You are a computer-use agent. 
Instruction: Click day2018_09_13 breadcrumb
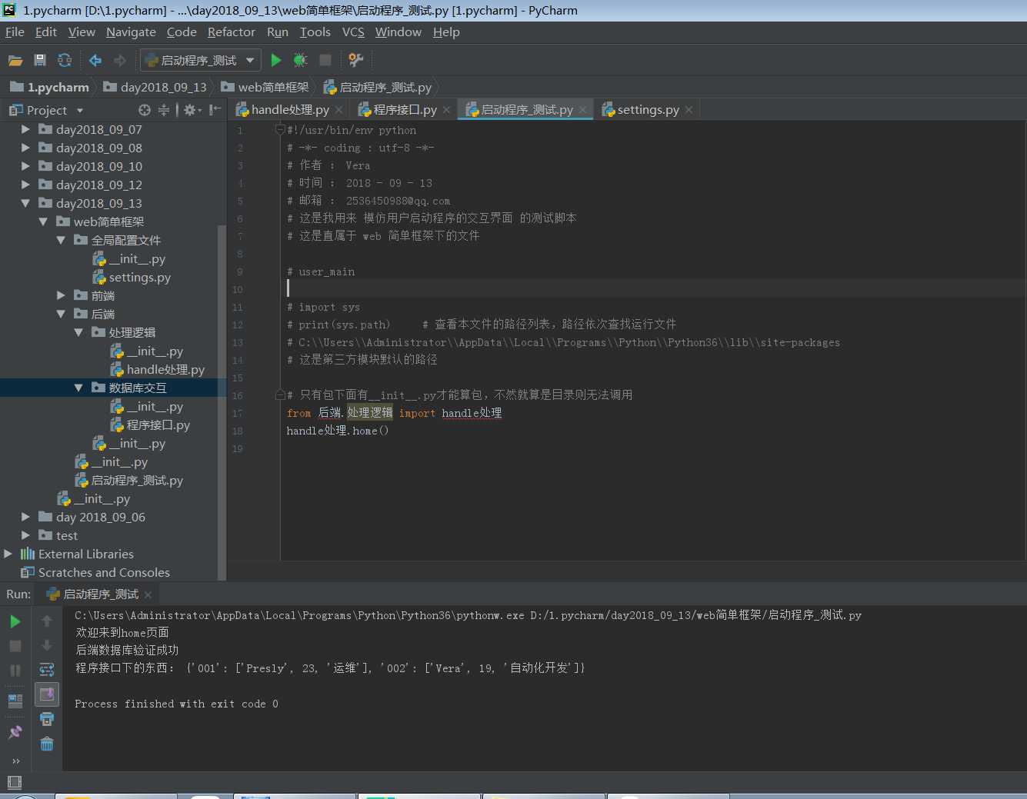tap(155, 87)
